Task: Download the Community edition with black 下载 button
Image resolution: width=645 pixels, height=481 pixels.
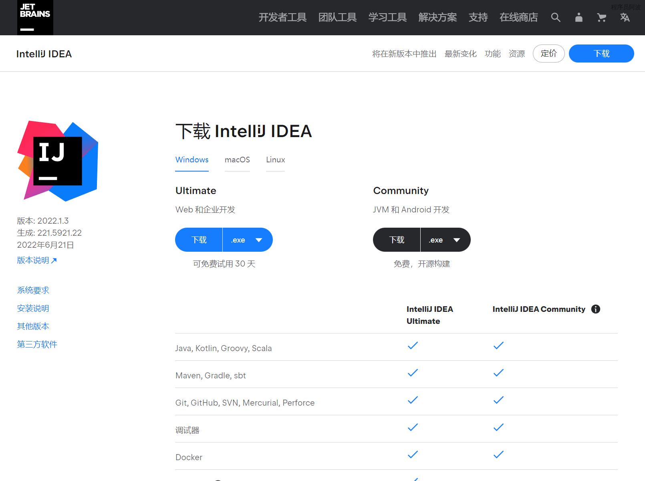Action: coord(397,240)
